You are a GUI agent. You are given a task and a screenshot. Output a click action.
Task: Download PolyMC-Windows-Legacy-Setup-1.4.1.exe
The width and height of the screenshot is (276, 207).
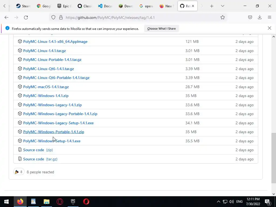click(58, 123)
